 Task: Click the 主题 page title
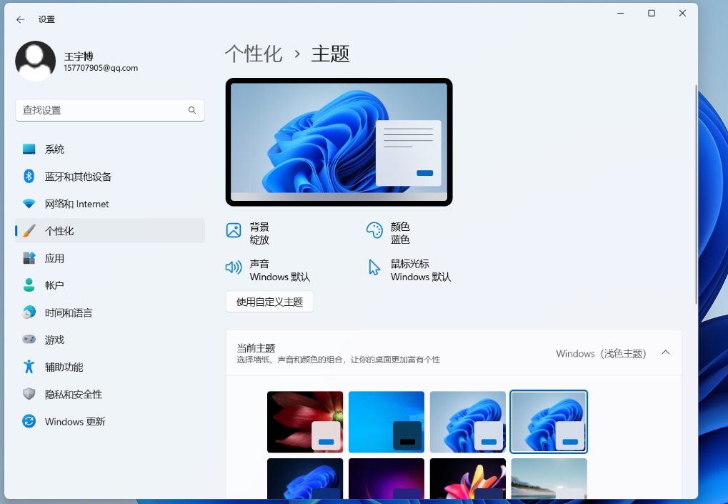click(330, 54)
